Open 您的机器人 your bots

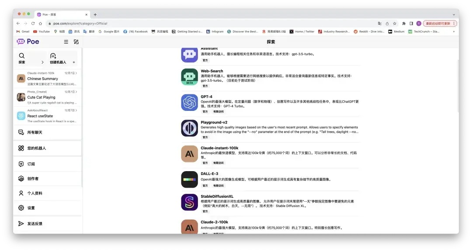coord(47,148)
